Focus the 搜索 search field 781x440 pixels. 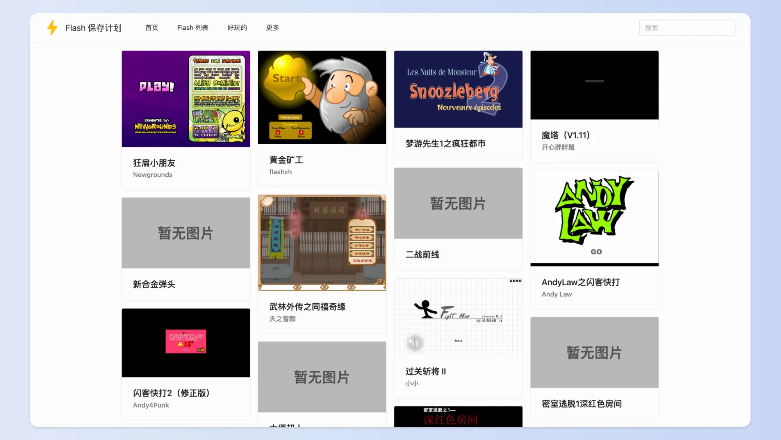tap(687, 28)
